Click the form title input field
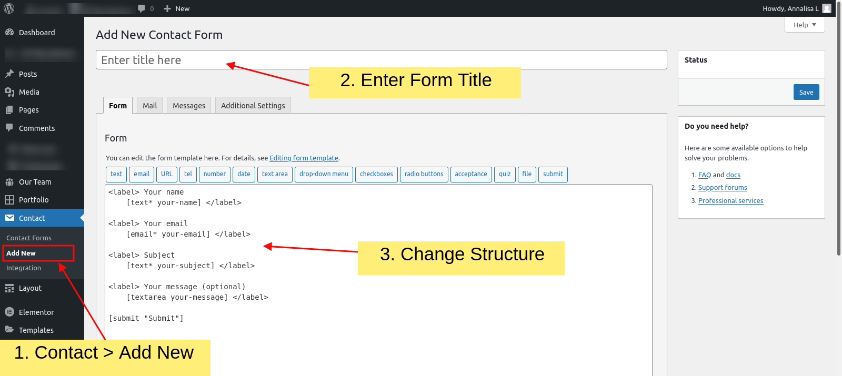Viewport: 842px width, 376px height. tap(382, 60)
